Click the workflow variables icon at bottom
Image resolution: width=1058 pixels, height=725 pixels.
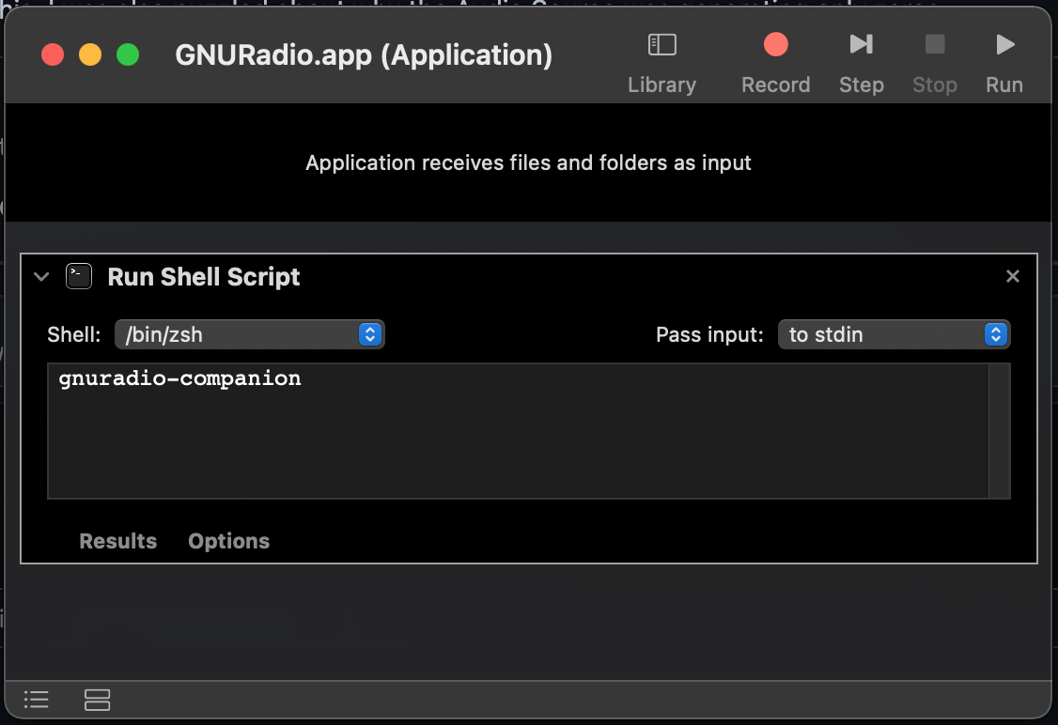click(97, 700)
